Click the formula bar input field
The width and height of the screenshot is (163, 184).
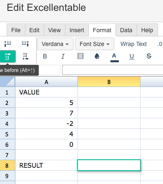[113, 70]
